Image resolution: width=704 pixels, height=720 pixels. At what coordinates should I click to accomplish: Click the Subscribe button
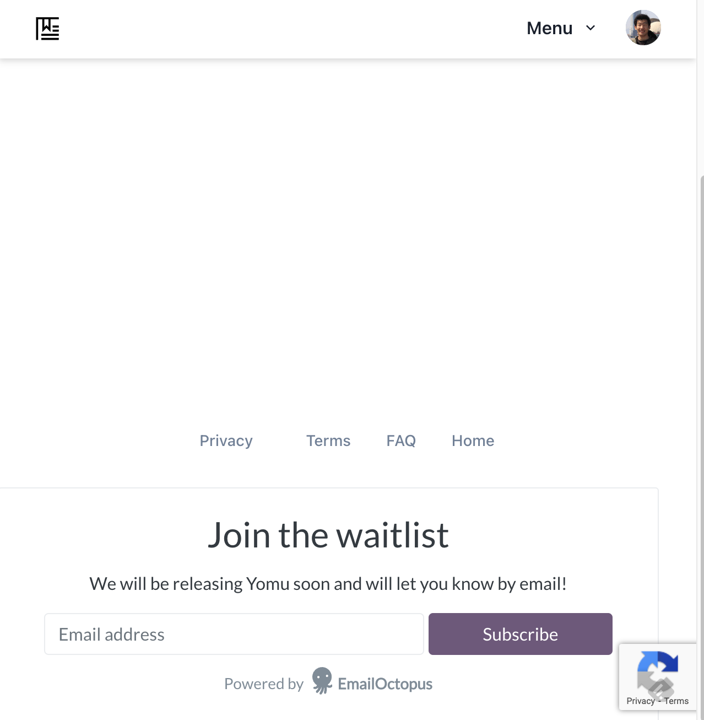tap(521, 634)
